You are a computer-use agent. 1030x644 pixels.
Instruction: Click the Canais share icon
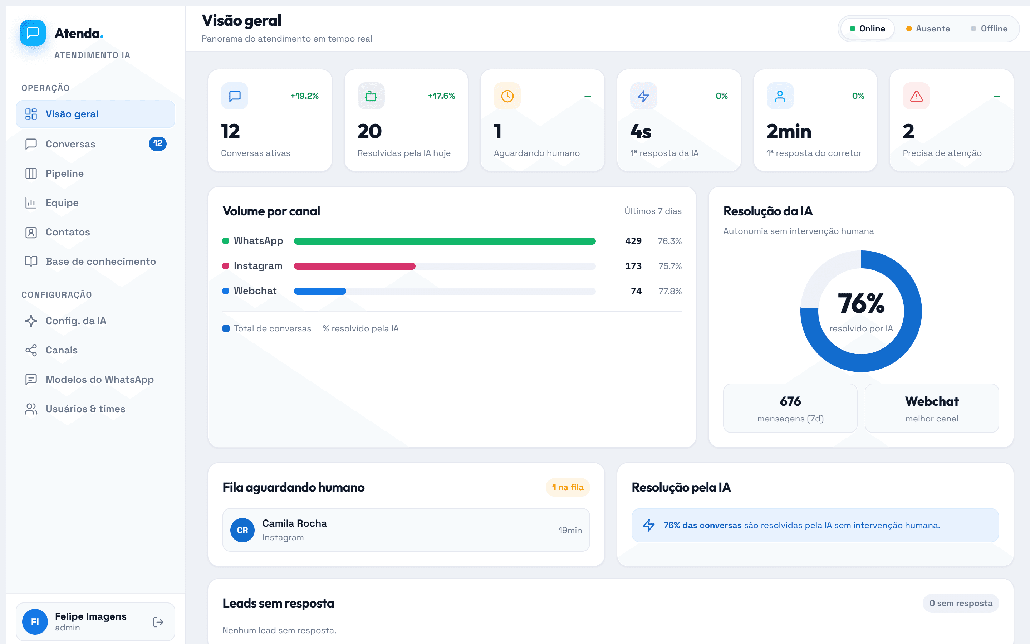[31, 350]
